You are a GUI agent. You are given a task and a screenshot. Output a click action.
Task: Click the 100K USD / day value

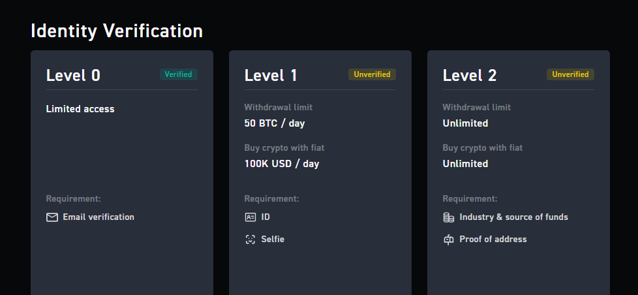tap(282, 164)
